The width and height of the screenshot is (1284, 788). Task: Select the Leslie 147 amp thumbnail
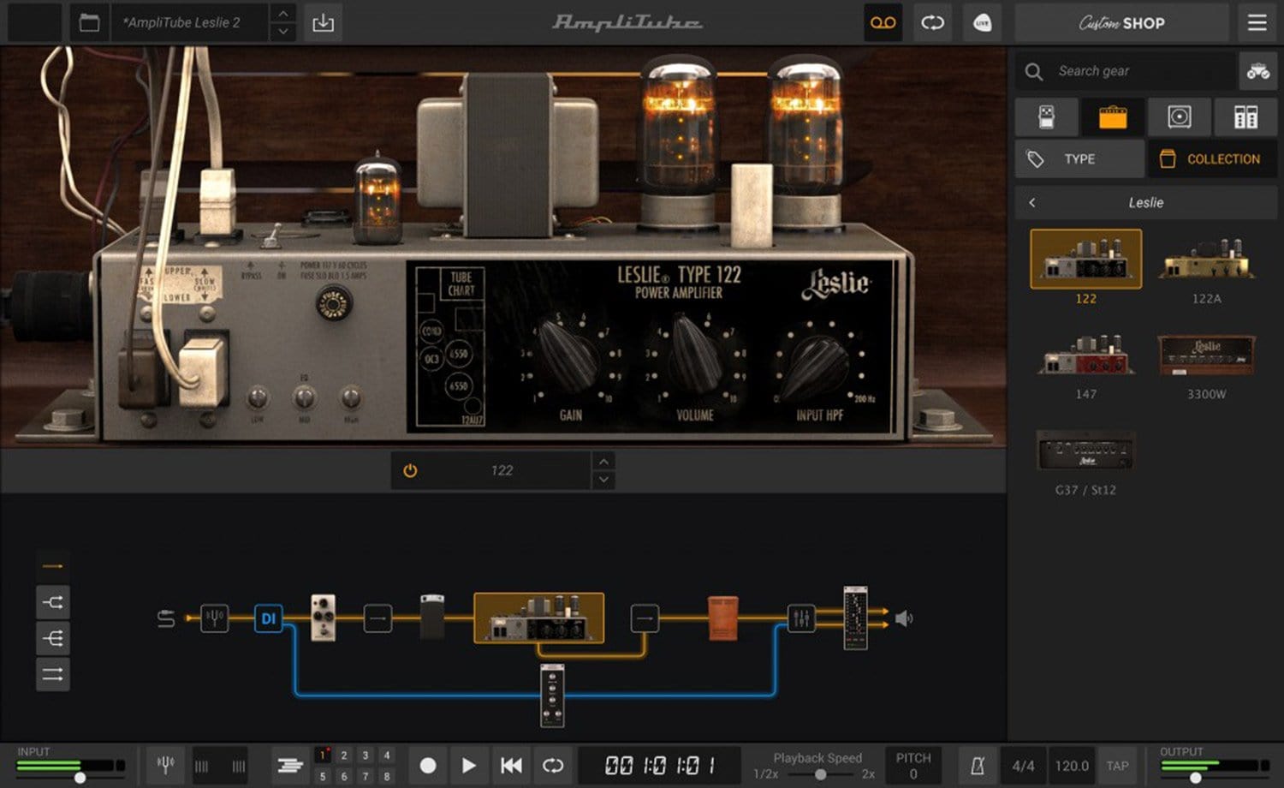(x=1085, y=355)
